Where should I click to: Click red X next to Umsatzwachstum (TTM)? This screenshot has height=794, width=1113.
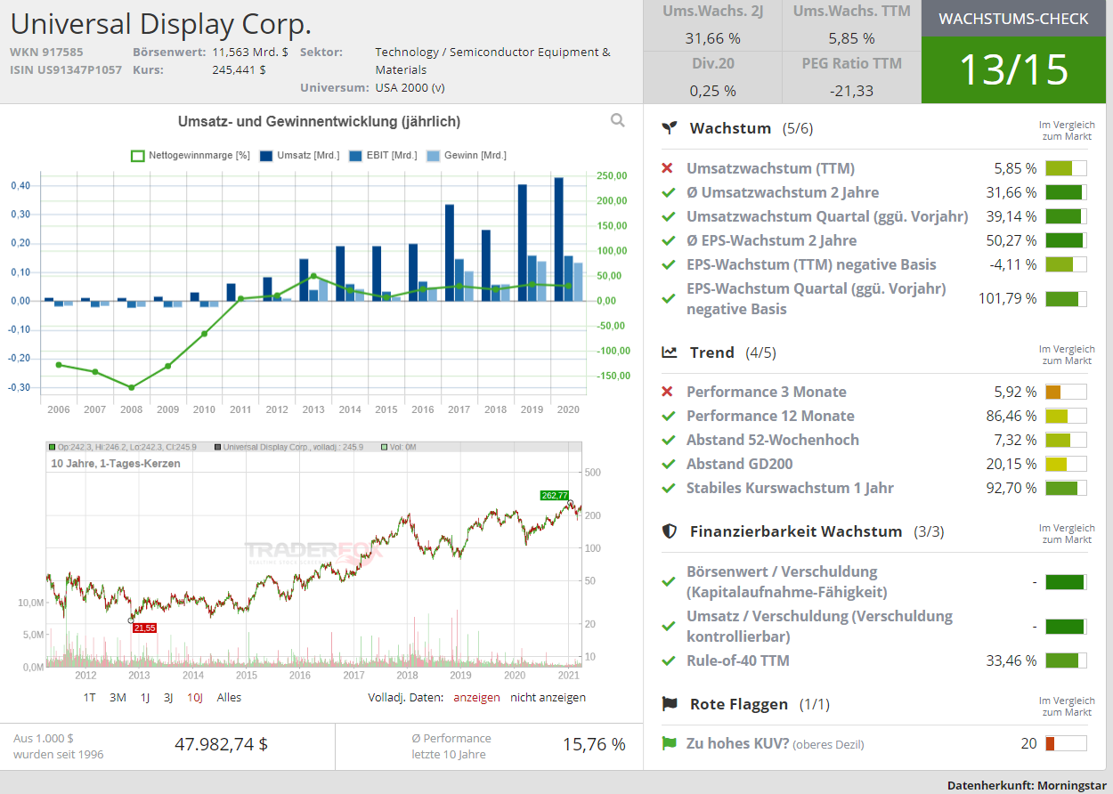(668, 168)
